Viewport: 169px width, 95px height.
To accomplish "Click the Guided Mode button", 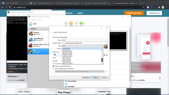I will pyautogui.click(x=86, y=77).
